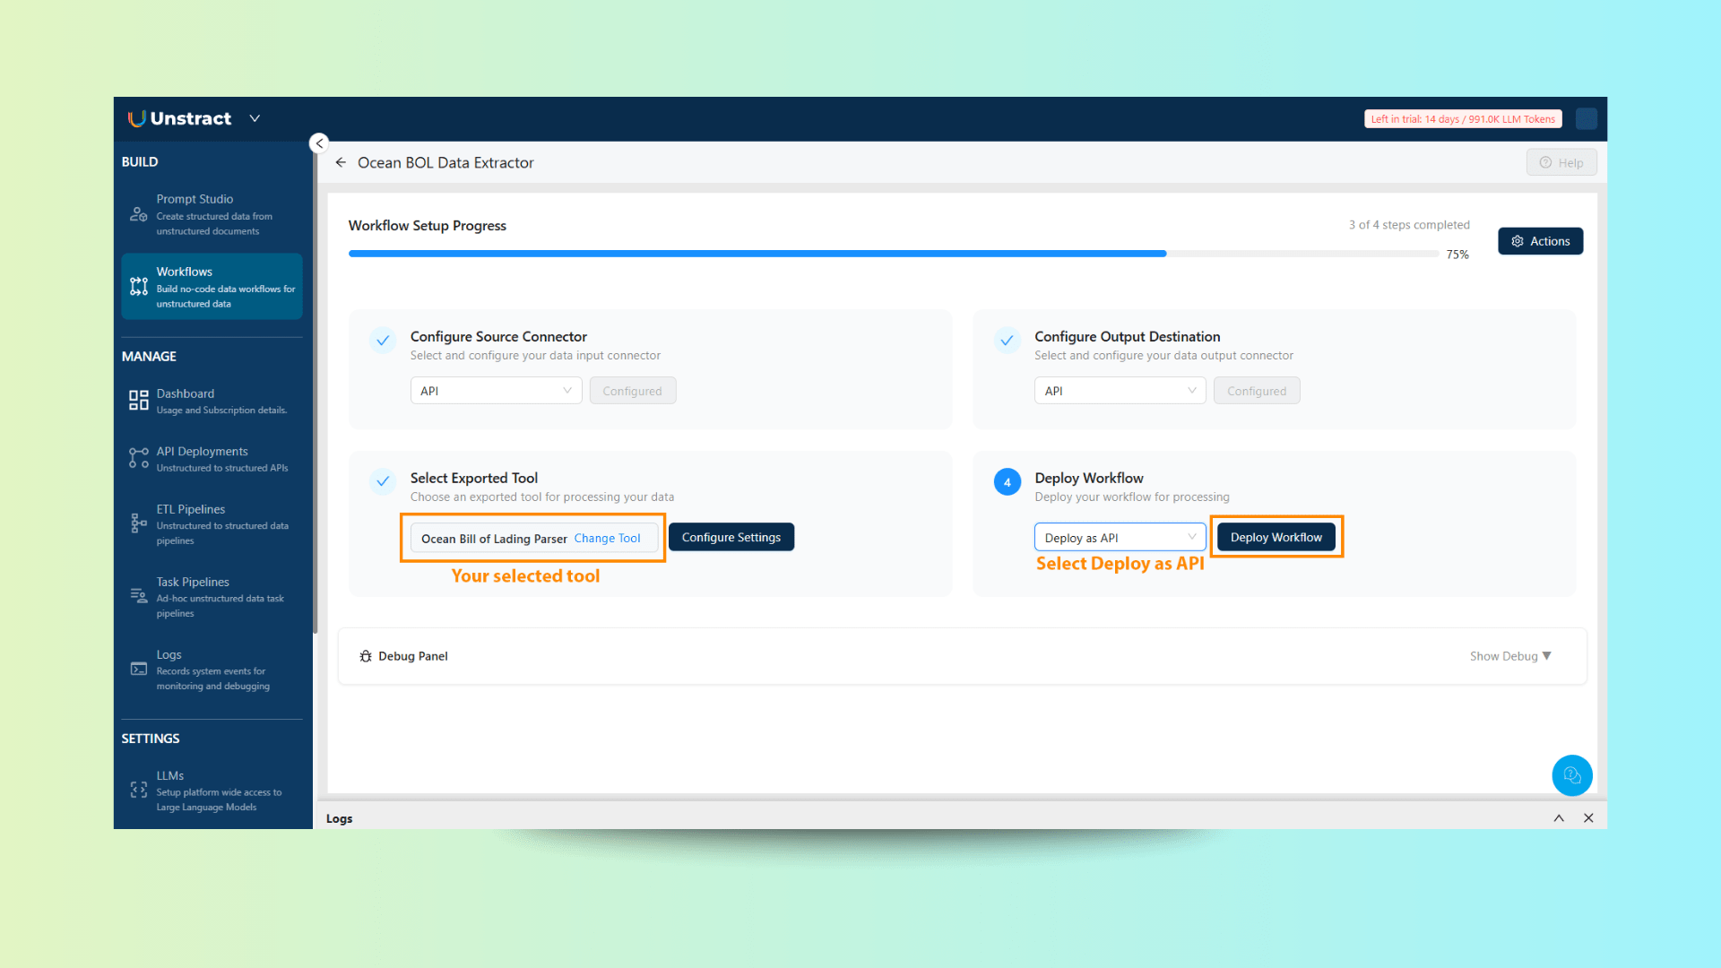Open the source connector API dropdown

496,391
